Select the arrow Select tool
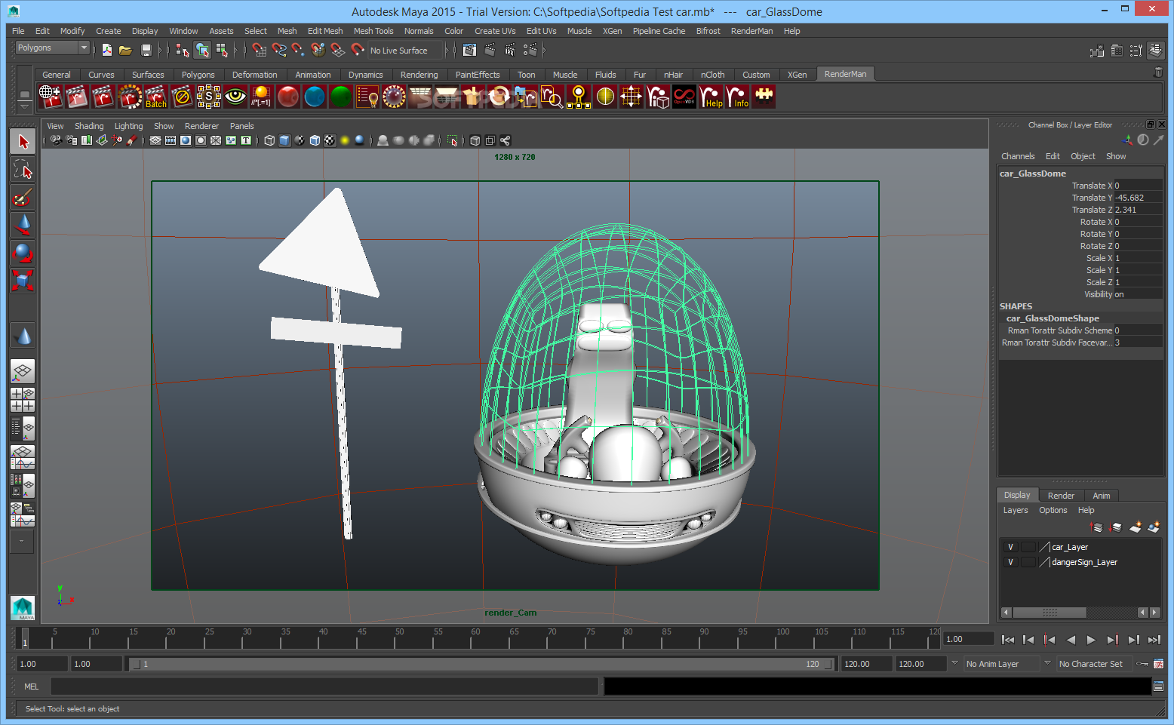This screenshot has height=725, width=1174. pos(23,141)
